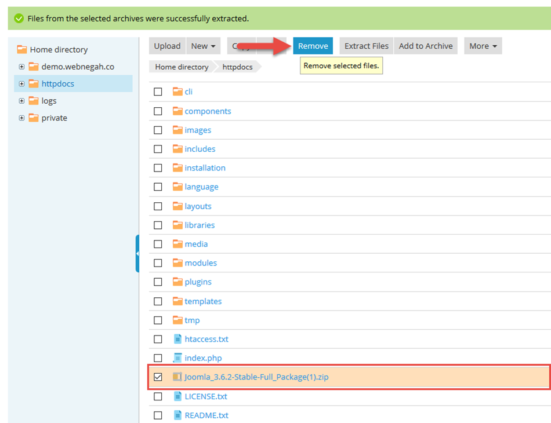Select httpdocs in the breadcrumb path
This screenshot has width=551, height=423.
click(238, 67)
